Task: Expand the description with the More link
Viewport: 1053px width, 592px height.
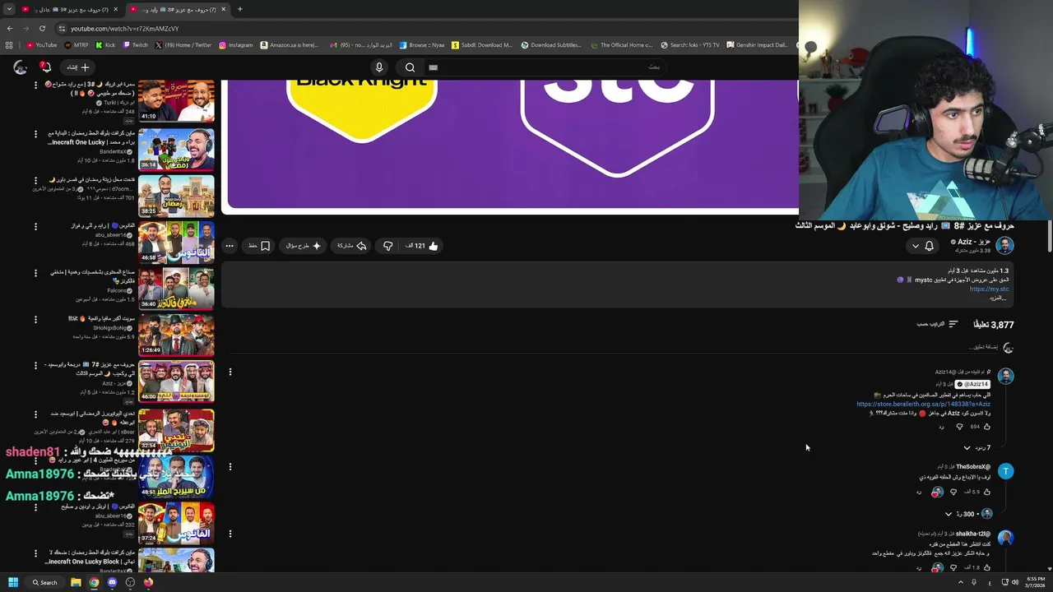Action: coord(998,298)
